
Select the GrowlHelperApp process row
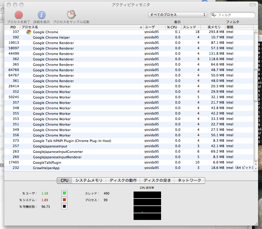point(46,168)
